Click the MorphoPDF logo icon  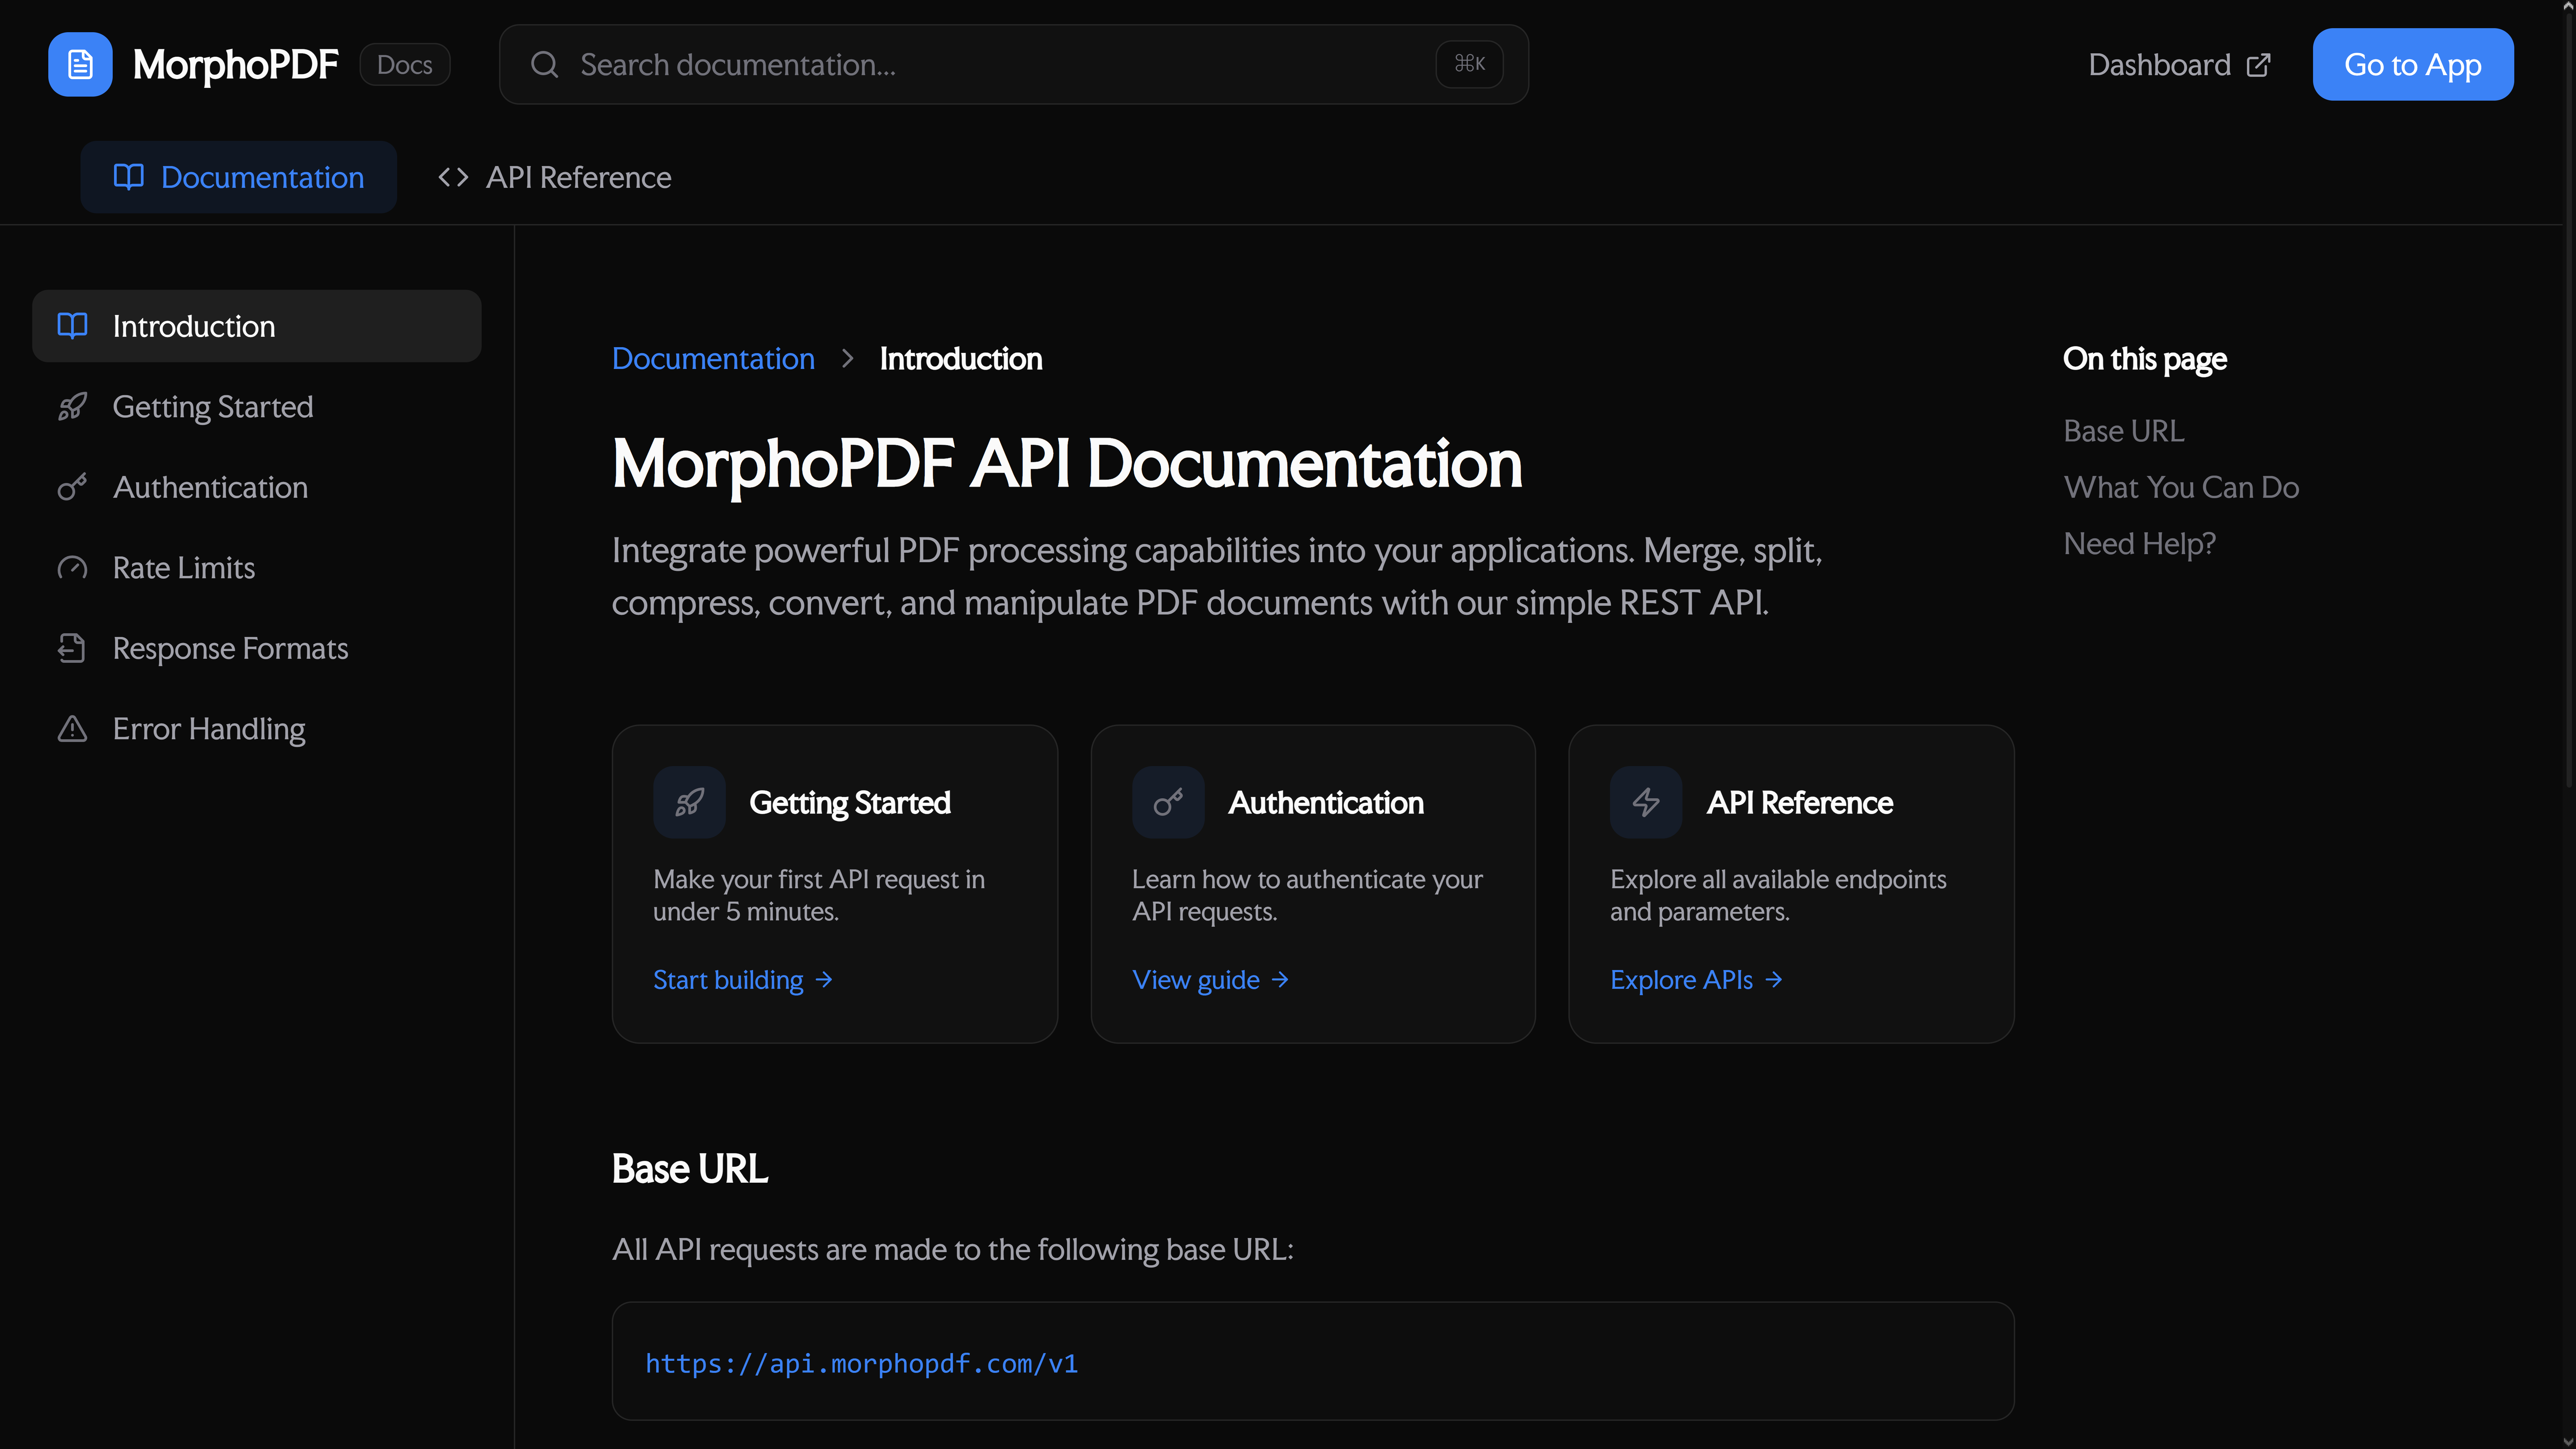click(80, 64)
